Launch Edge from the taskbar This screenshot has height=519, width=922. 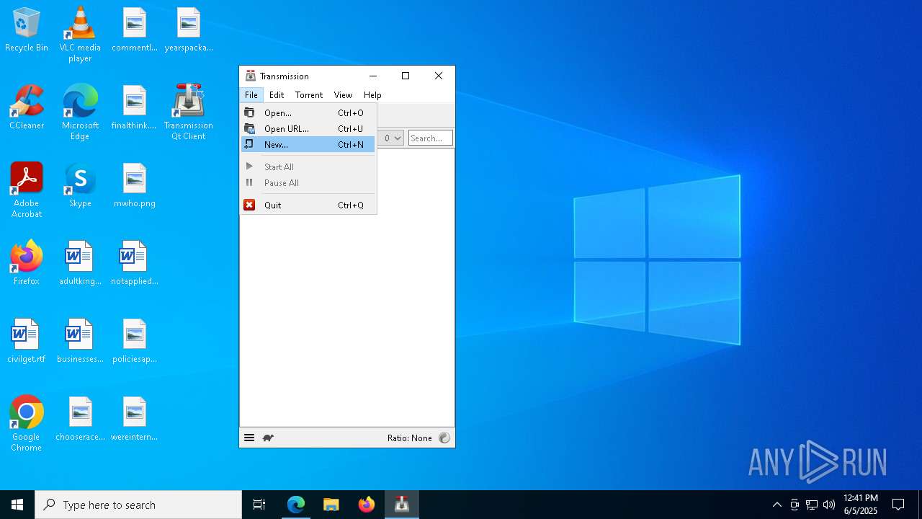pyautogui.click(x=296, y=505)
